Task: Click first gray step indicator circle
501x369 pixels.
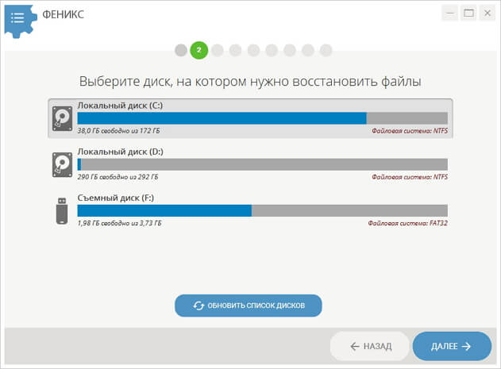Action: pos(181,50)
